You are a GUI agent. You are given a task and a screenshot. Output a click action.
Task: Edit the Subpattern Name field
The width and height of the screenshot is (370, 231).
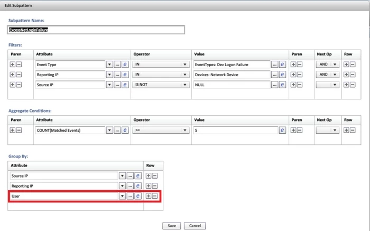[x=96, y=30]
